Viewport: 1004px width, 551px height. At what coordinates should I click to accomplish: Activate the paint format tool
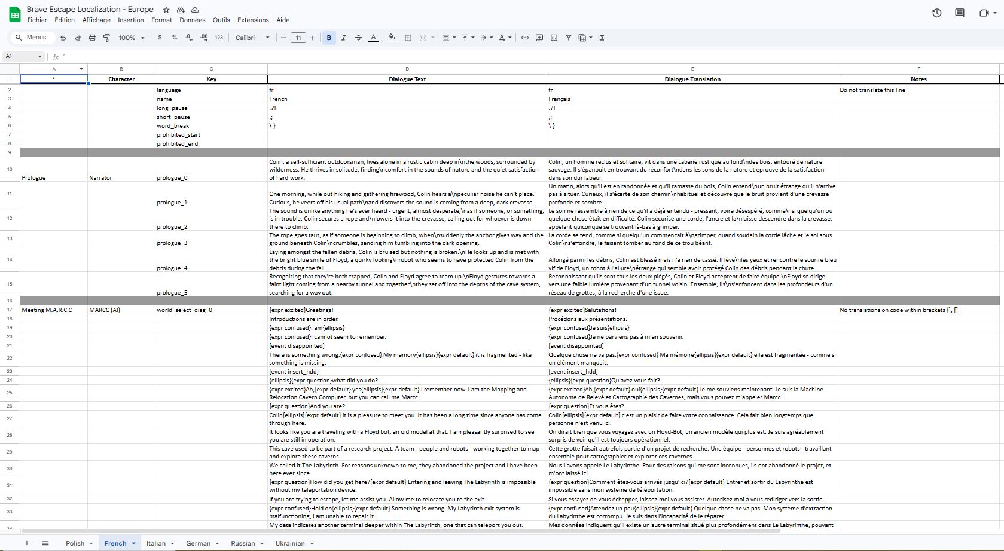click(106, 38)
